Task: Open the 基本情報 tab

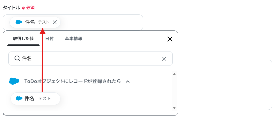Action: 73,39
